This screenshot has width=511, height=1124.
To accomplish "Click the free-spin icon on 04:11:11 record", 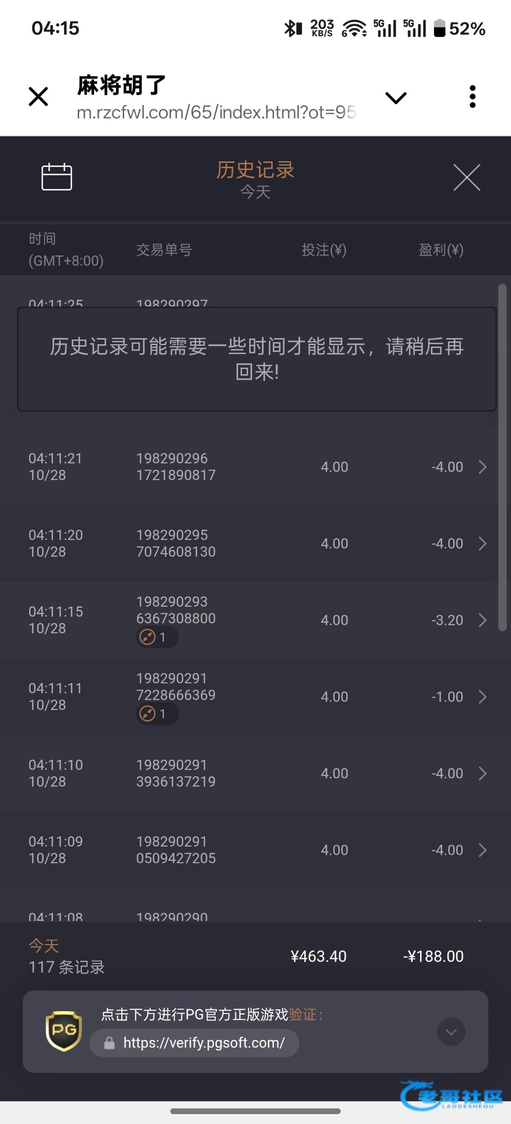I will (148, 714).
